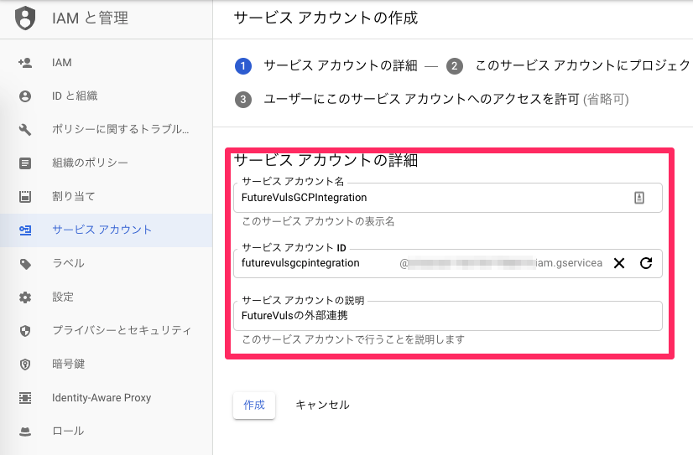The width and height of the screenshot is (693, 455).
Task: Click the wrench icon for policy troubleshooting
Action: tap(25, 129)
